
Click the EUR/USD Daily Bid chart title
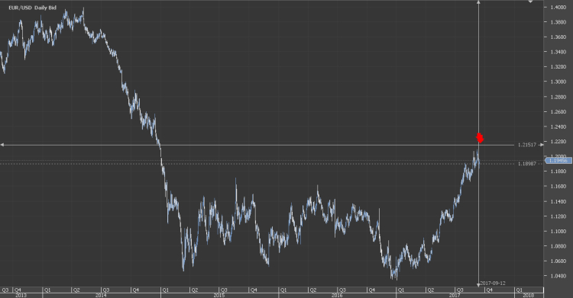point(33,8)
